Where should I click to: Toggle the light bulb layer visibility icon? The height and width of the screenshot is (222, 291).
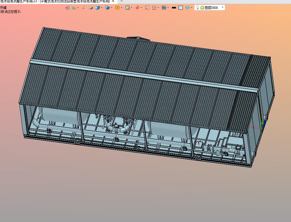197,8
